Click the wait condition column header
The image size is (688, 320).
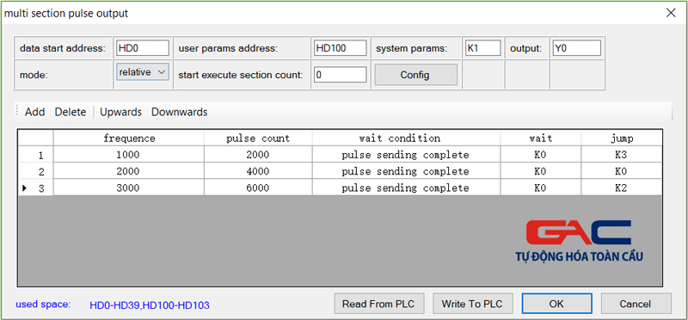[406, 138]
